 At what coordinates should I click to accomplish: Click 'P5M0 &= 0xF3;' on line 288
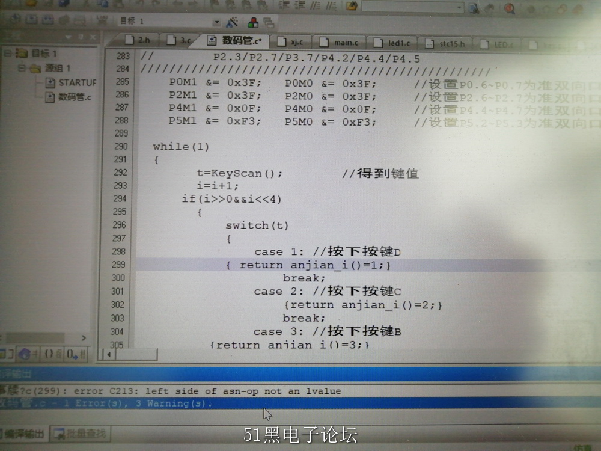coord(330,122)
